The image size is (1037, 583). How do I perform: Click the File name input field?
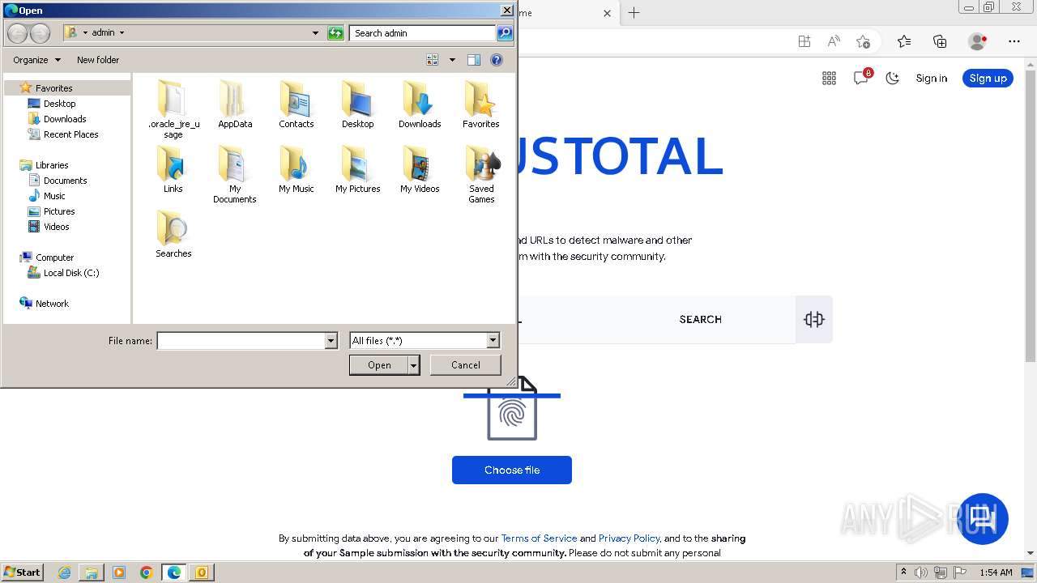(x=241, y=341)
